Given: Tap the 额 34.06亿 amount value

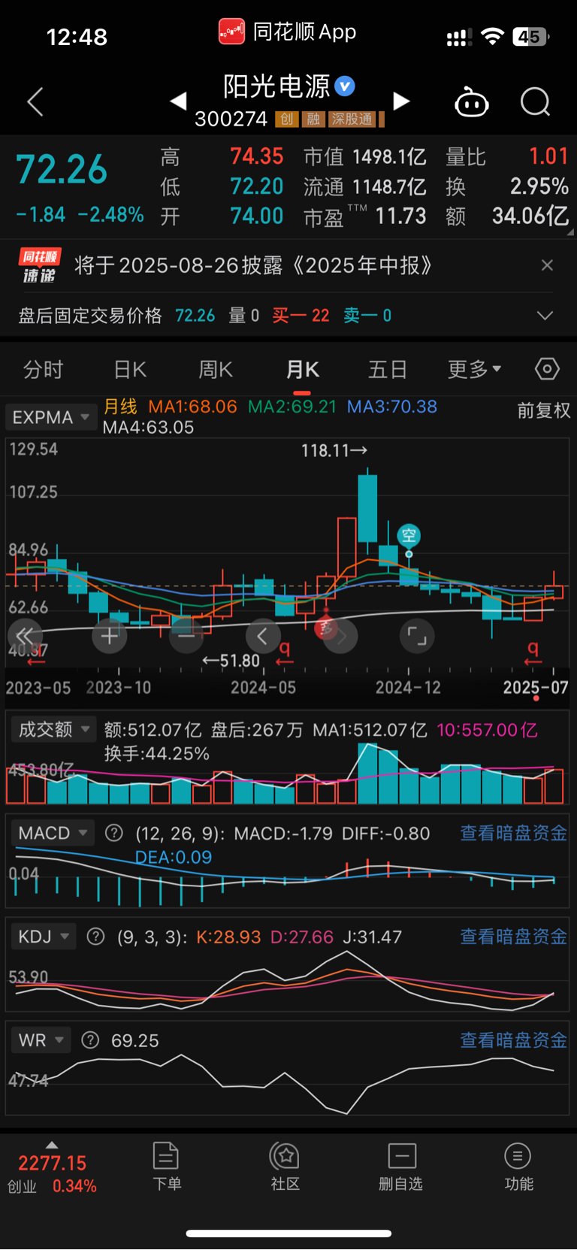Looking at the screenshot, I should pyautogui.click(x=507, y=216).
